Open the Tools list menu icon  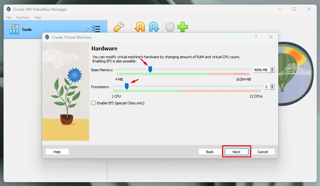click(96, 29)
